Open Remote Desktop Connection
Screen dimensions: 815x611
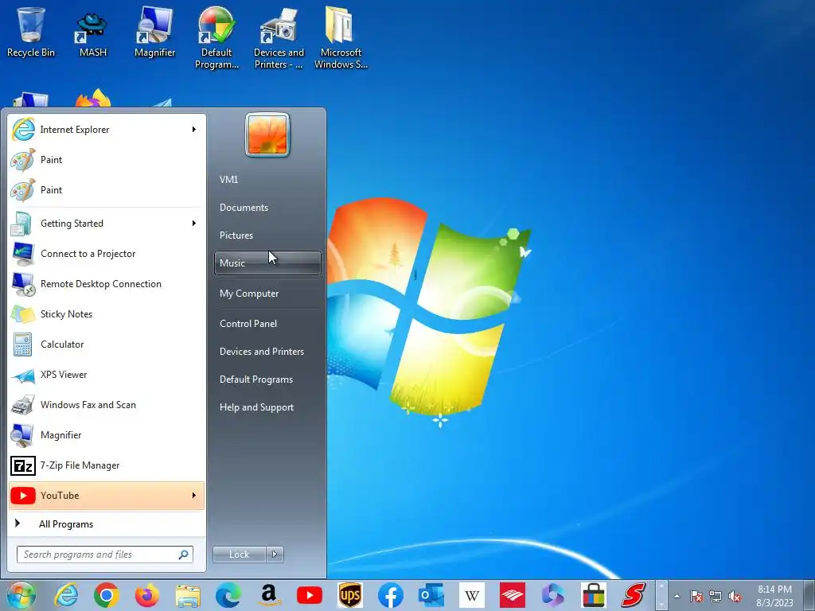point(107,284)
